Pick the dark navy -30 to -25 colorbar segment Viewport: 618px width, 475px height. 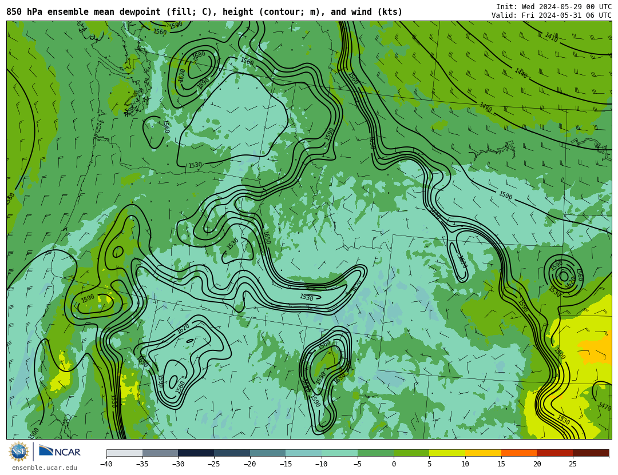pyautogui.click(x=196, y=453)
